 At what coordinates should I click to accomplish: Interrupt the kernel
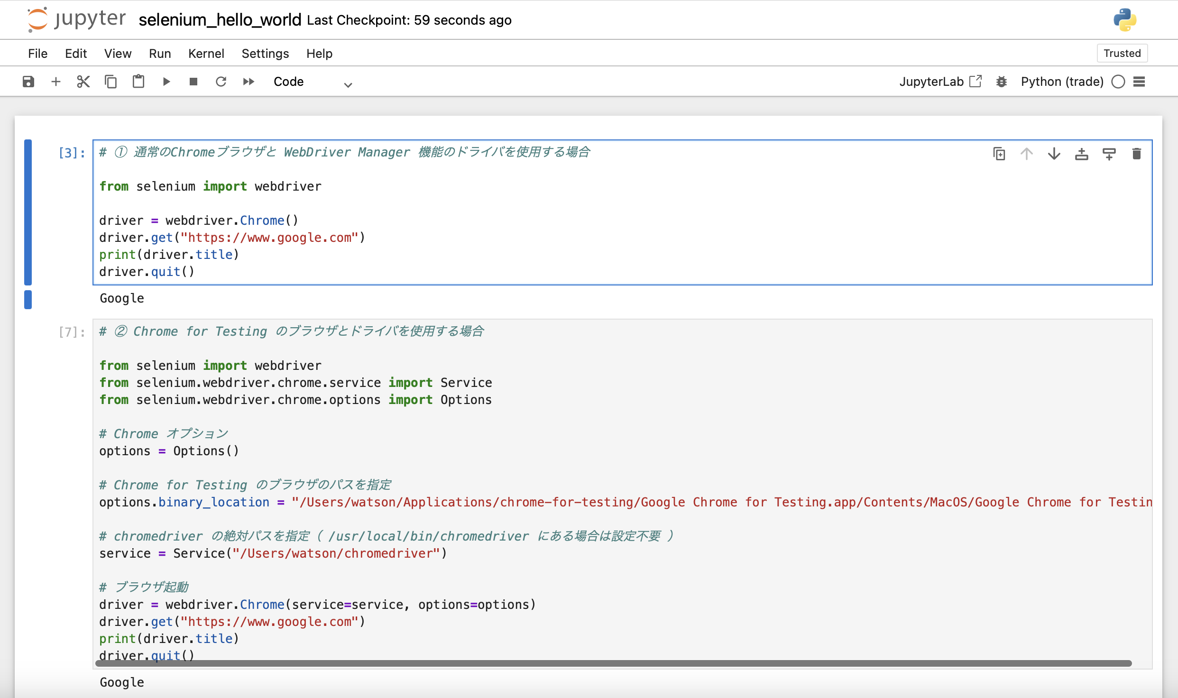pyautogui.click(x=193, y=81)
